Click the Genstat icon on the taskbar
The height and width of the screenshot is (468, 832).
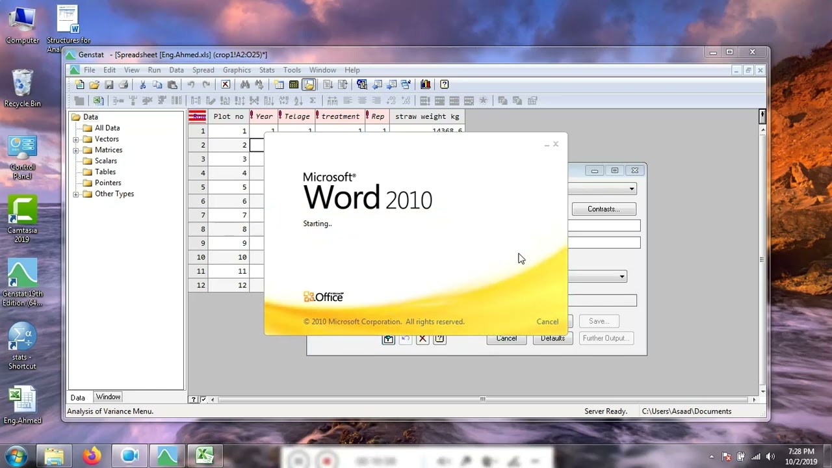click(x=167, y=456)
